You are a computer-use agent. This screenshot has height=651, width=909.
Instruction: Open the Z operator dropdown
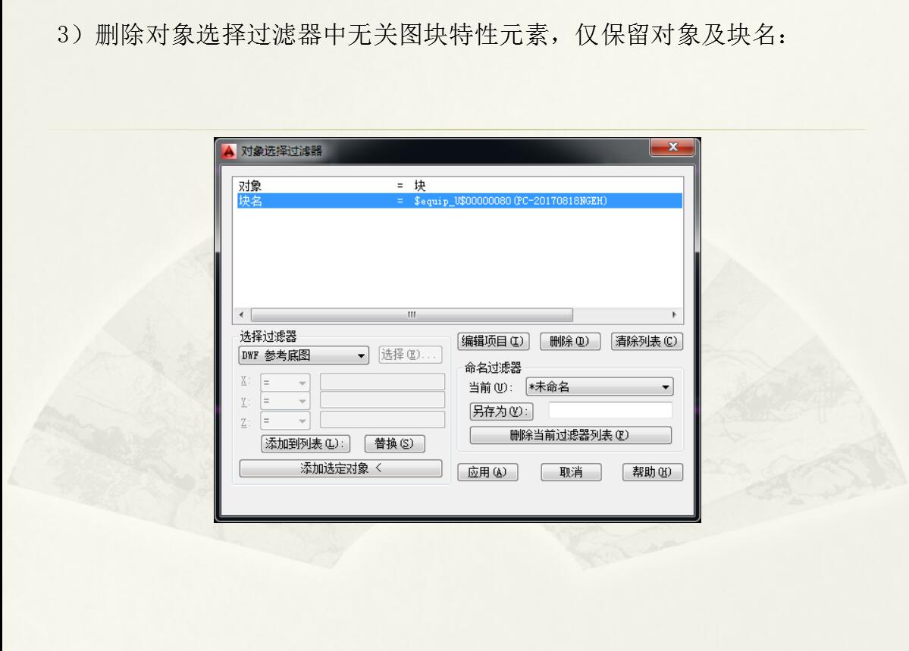click(286, 420)
